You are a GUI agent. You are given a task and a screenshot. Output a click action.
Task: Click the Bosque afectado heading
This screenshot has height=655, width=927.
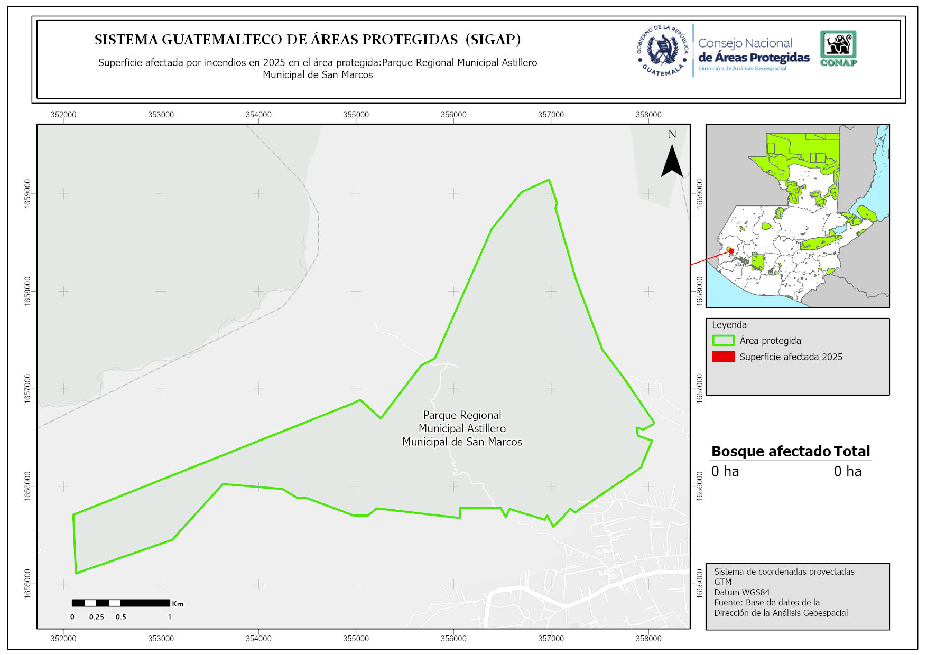(x=771, y=451)
